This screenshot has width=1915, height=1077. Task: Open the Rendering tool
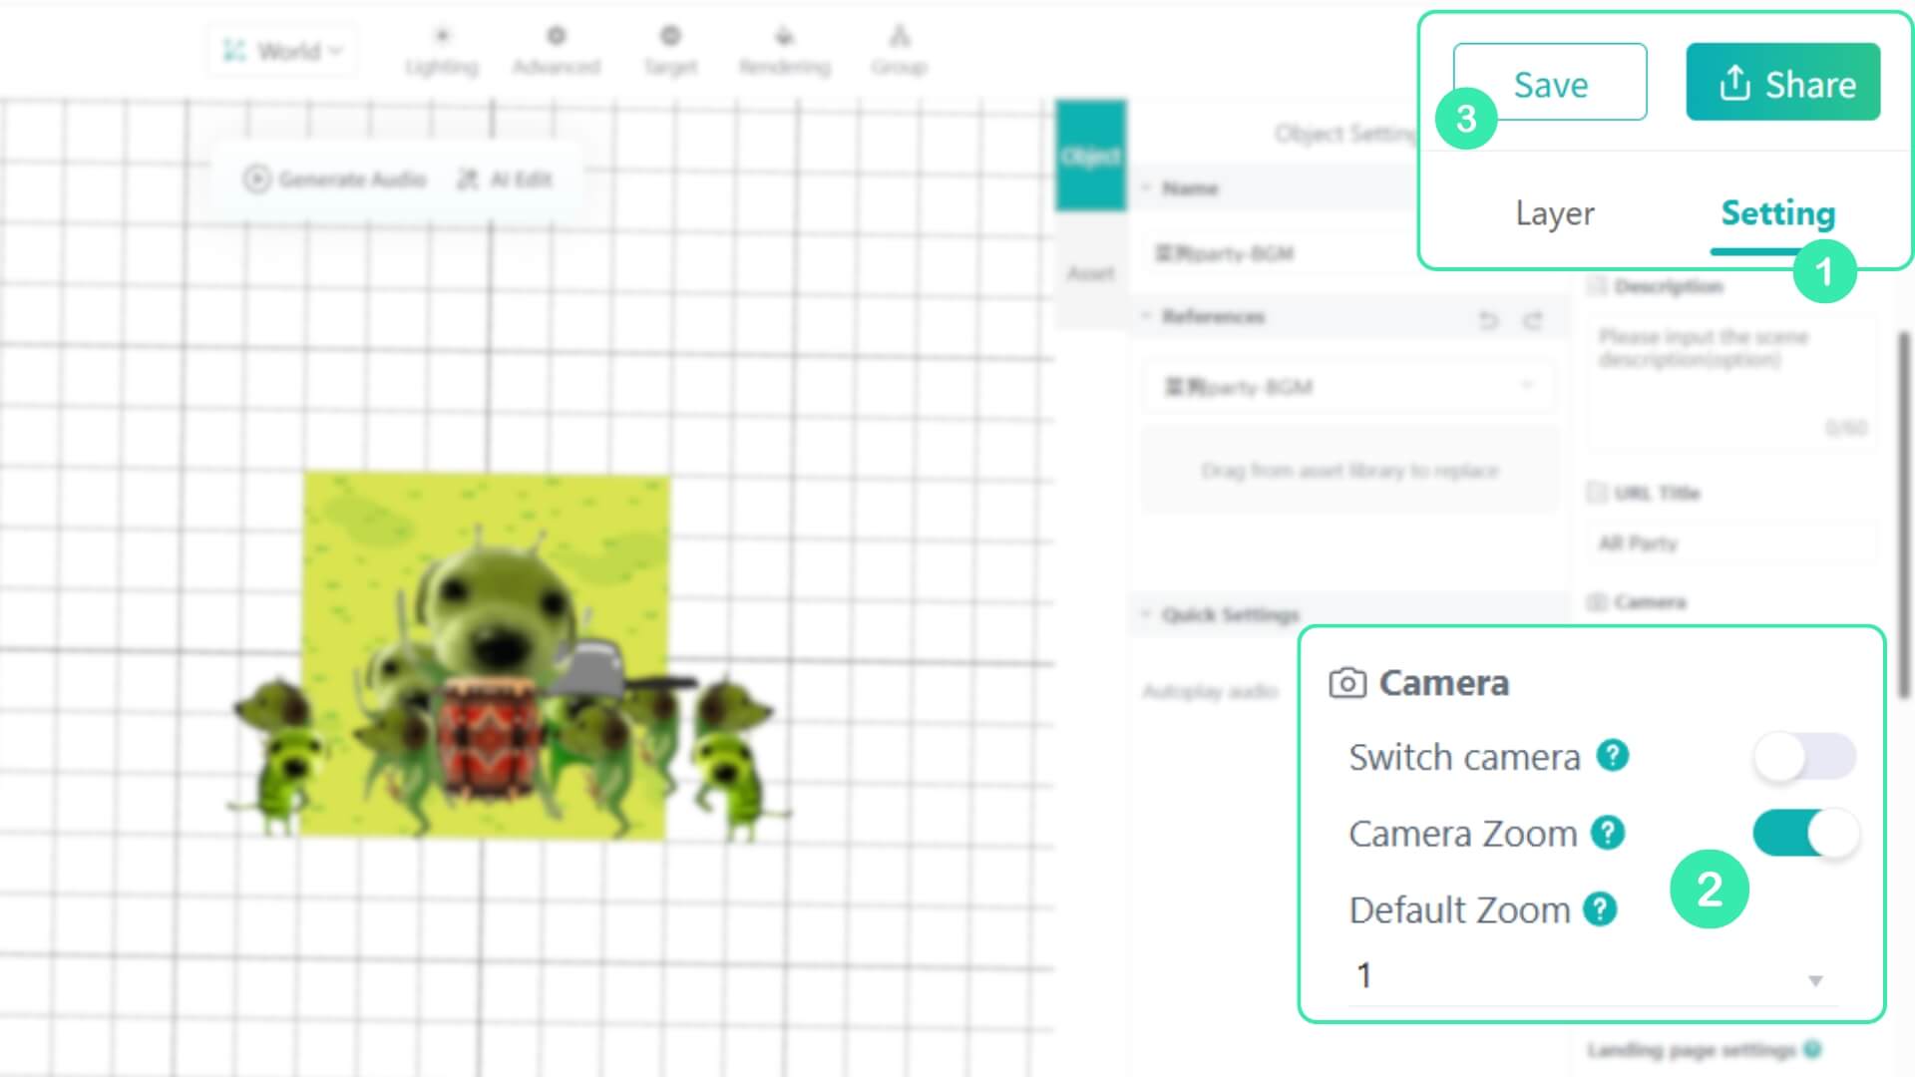point(784,51)
